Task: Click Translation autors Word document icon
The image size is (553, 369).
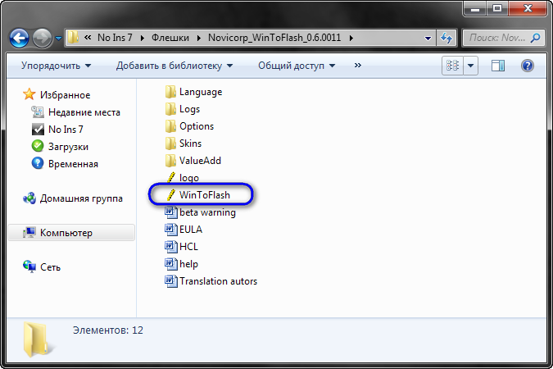Action: pyautogui.click(x=171, y=281)
